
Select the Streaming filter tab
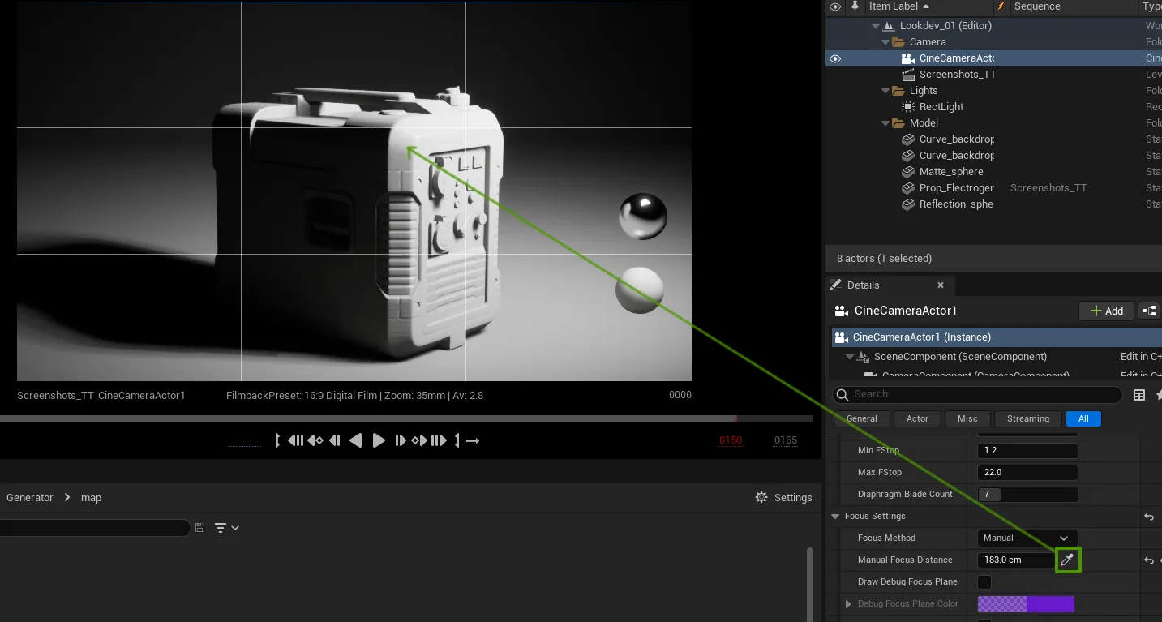[1027, 418]
